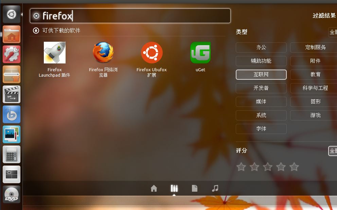The image size is (337, 210).
Task: Collapse the 过滤结果 filter panel
Action: 324,16
